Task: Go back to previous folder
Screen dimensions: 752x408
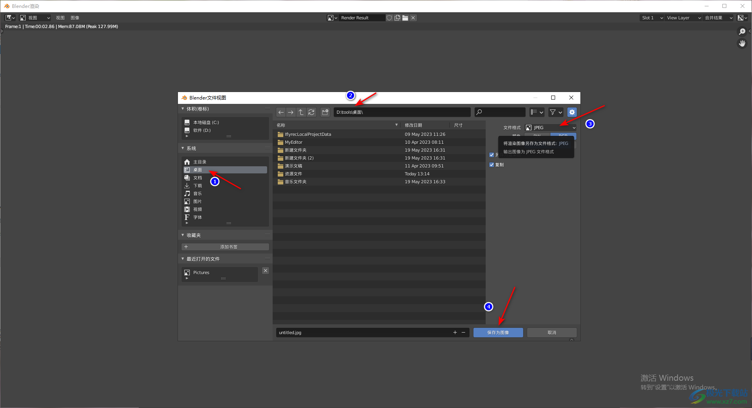Action: click(x=281, y=112)
